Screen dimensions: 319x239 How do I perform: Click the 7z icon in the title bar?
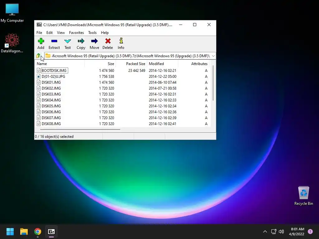pos(39,25)
